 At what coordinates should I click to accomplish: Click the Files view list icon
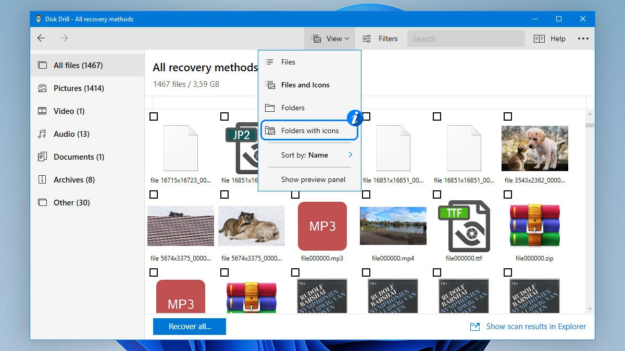coord(269,62)
